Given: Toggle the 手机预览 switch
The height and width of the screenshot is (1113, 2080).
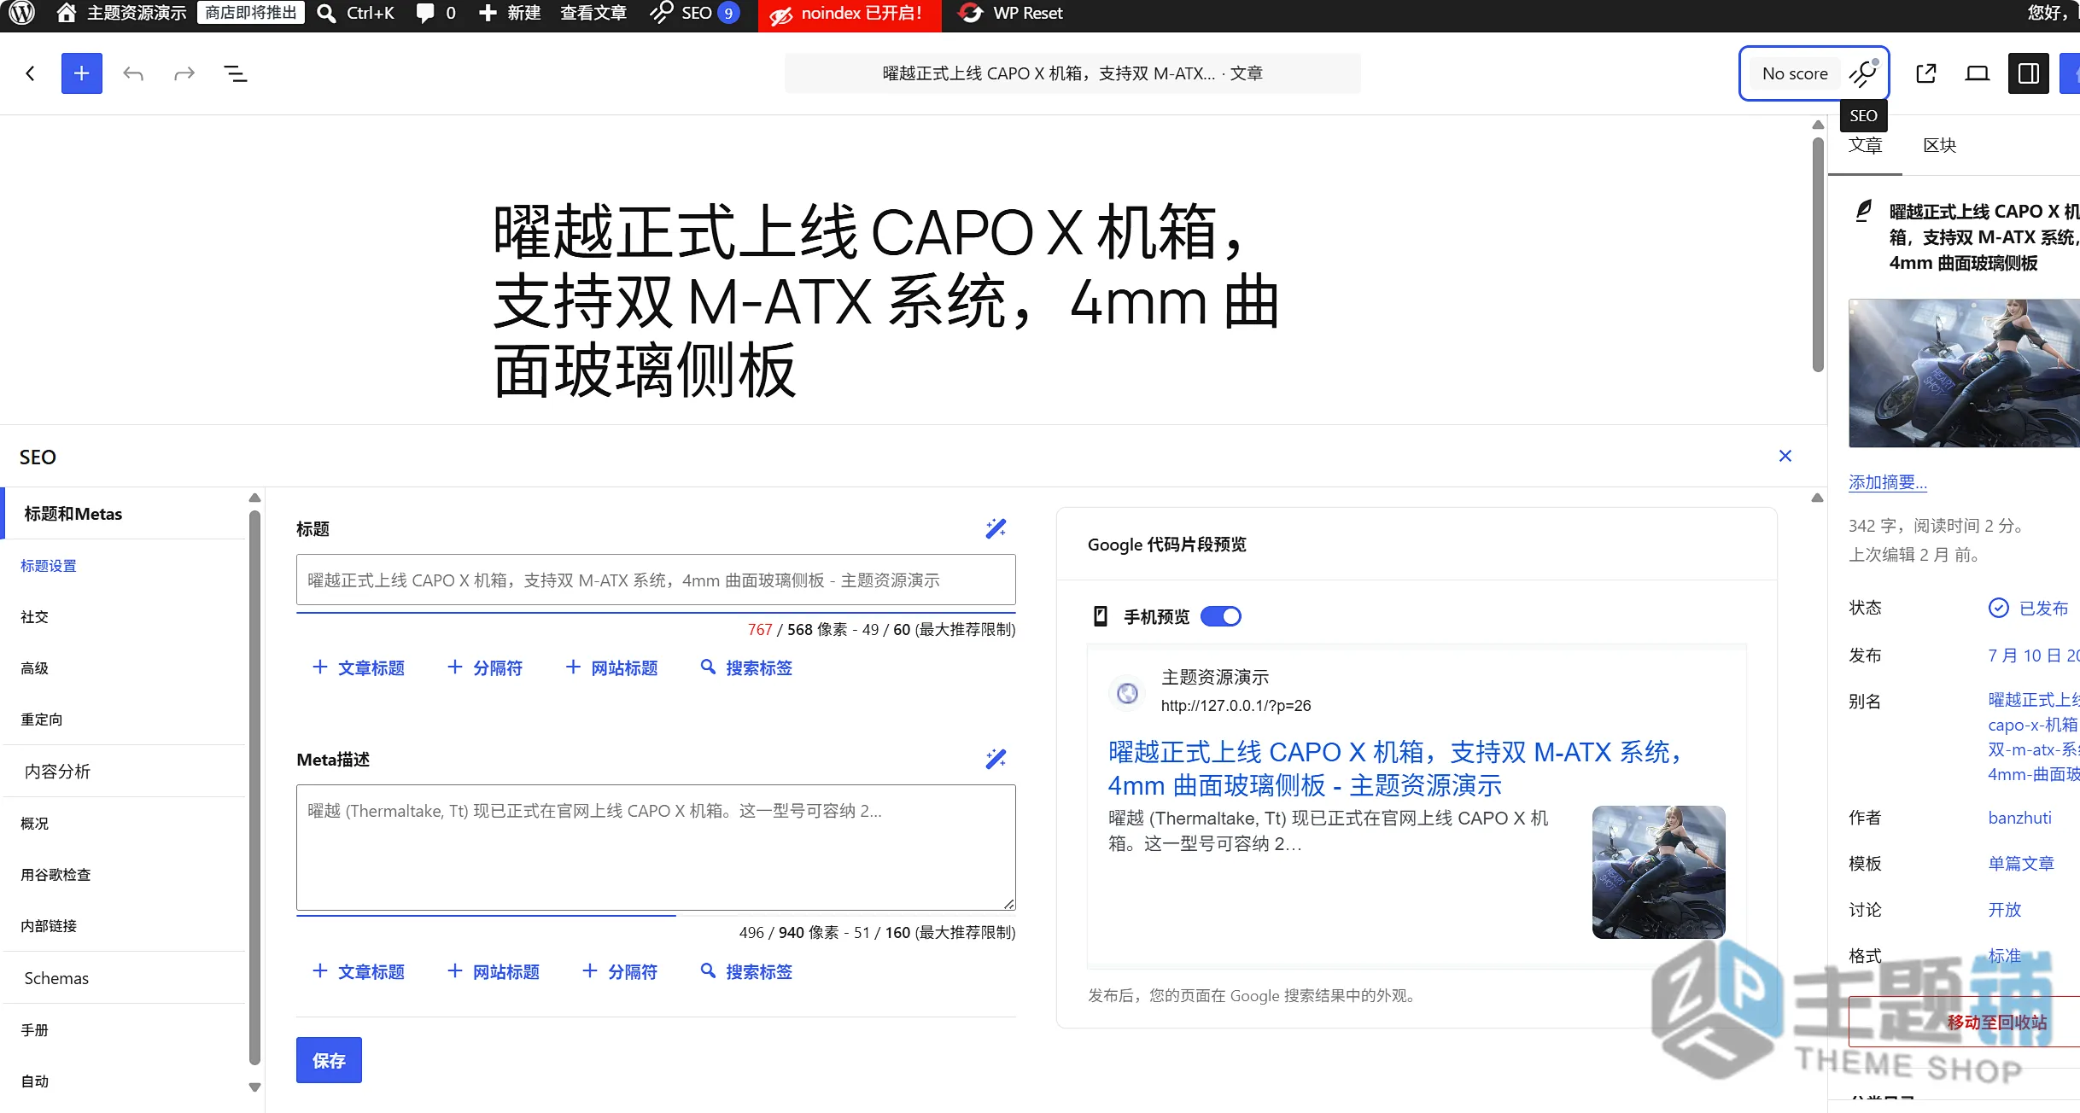Looking at the screenshot, I should point(1221,616).
